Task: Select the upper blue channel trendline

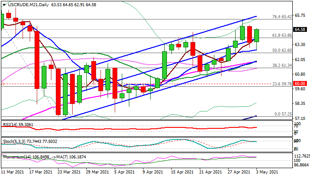Action: [158, 46]
